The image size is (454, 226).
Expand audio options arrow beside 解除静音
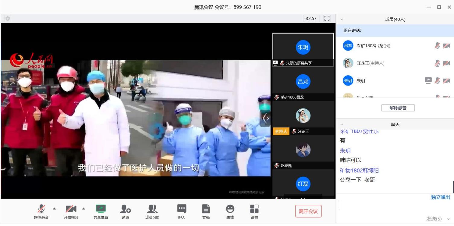coord(54,209)
